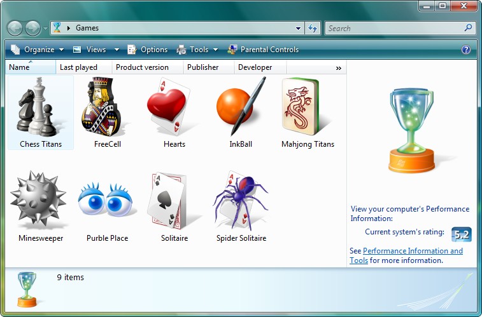Expand the Views dropdown arrow
The image size is (482, 317).
(117, 50)
